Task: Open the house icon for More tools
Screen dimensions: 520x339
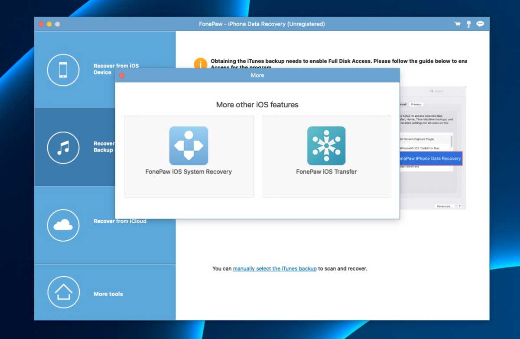Action: pos(63,293)
